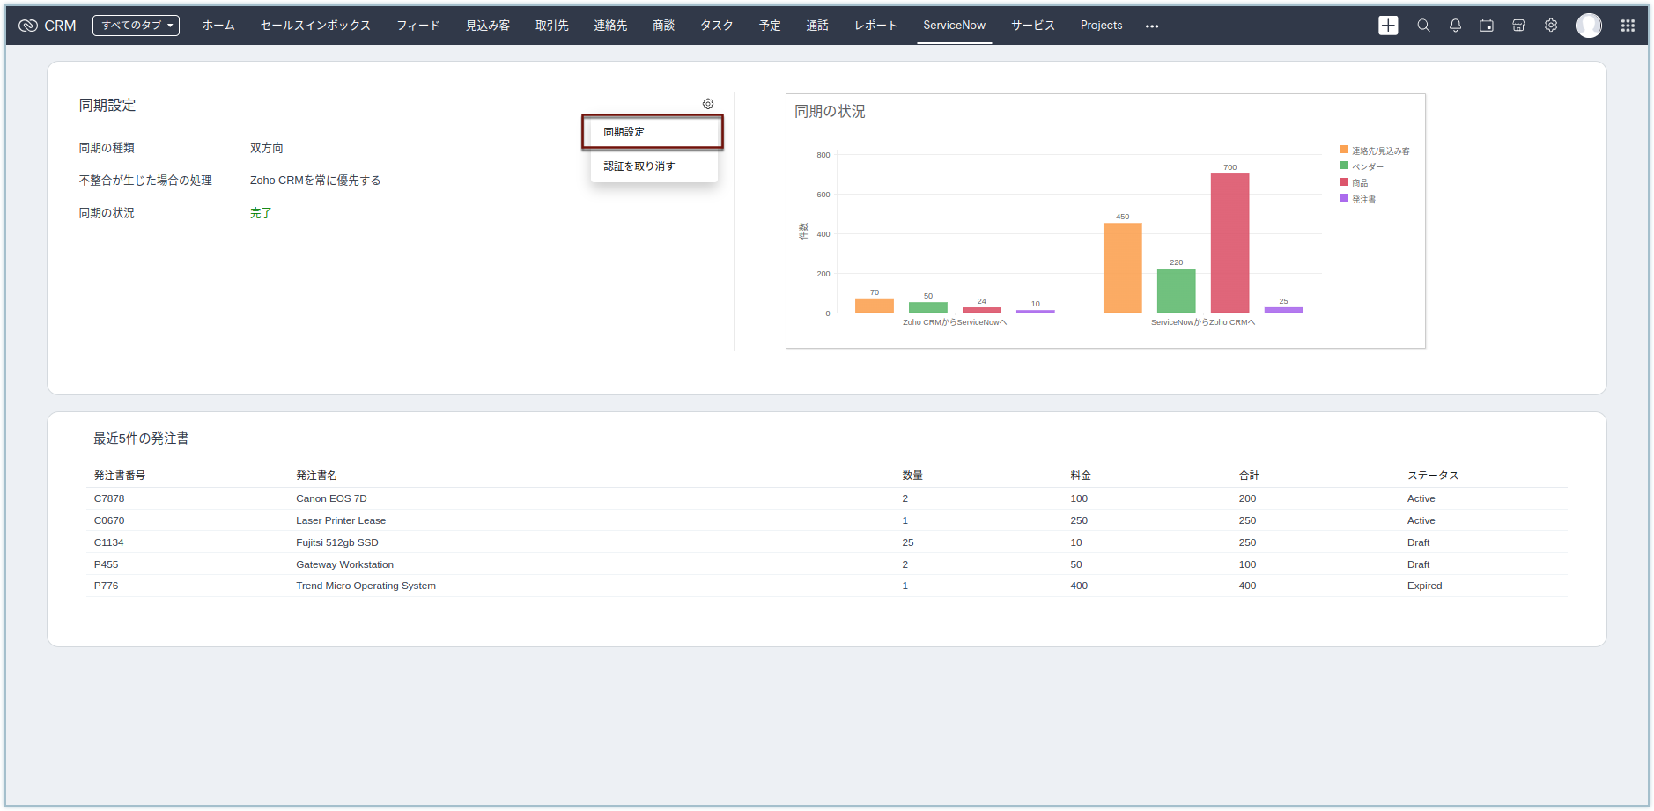Viewport: 1654px width, 811px height.
Task: Expand the more tabs ellipsis menu
Action: click(1152, 26)
